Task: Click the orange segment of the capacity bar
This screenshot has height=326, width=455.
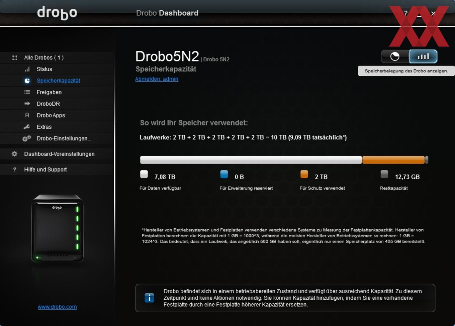Action: coord(393,160)
